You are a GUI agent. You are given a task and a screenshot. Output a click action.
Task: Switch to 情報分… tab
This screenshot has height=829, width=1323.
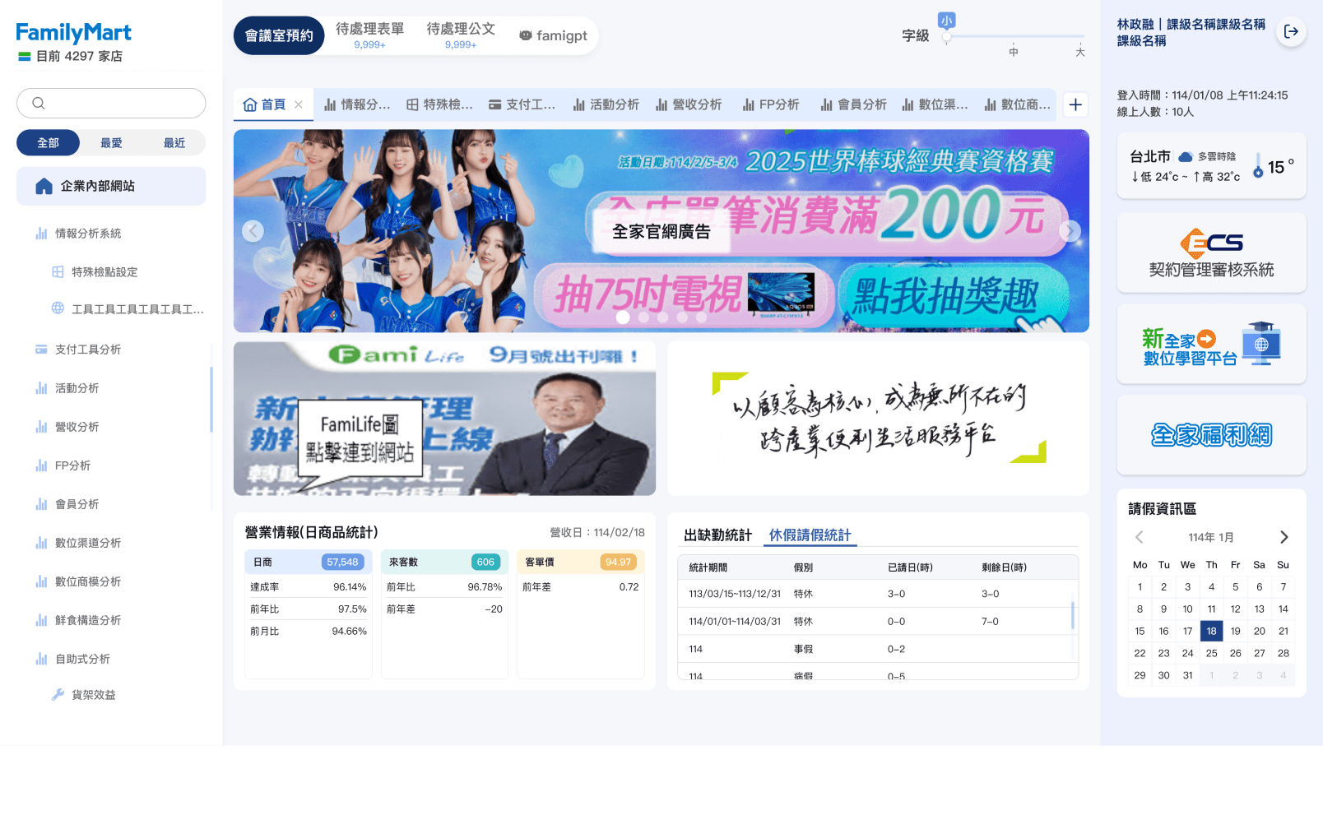coord(357,104)
